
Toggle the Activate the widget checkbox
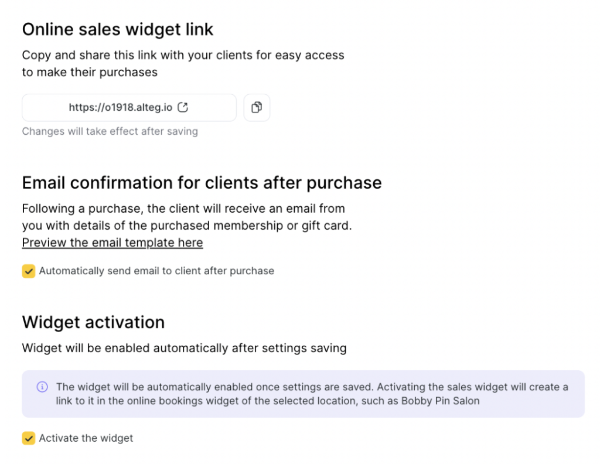pyautogui.click(x=29, y=438)
